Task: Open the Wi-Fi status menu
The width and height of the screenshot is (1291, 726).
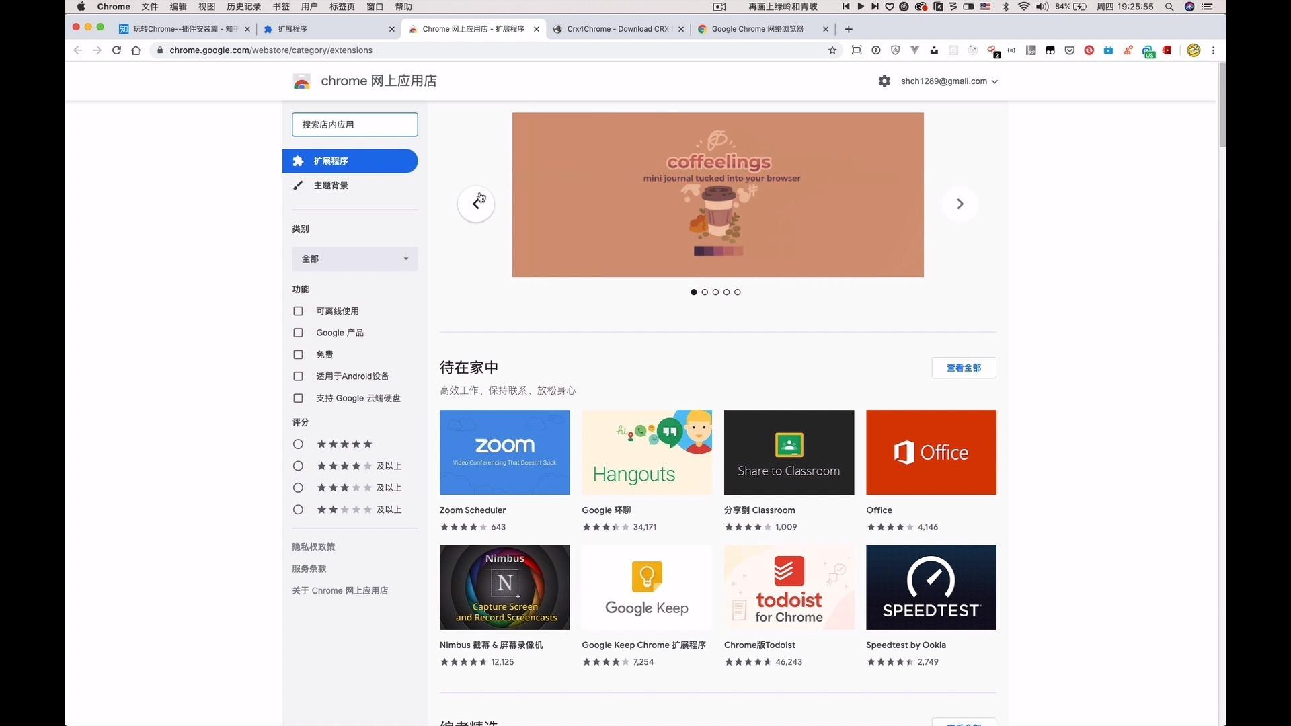Action: coord(1023,7)
